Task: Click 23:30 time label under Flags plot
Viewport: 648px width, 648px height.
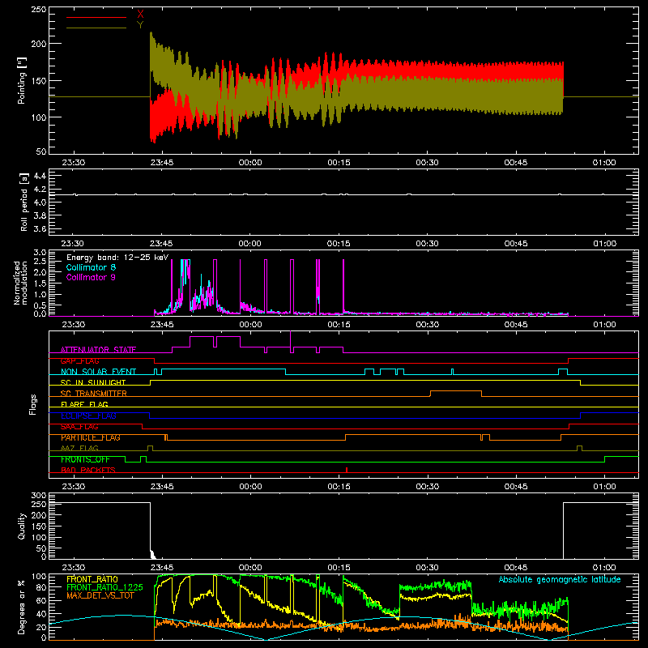Action: [74, 487]
